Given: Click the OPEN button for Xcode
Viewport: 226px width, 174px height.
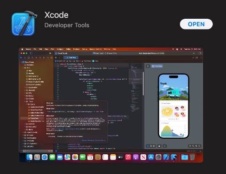Looking at the screenshot, I should click(x=196, y=24).
